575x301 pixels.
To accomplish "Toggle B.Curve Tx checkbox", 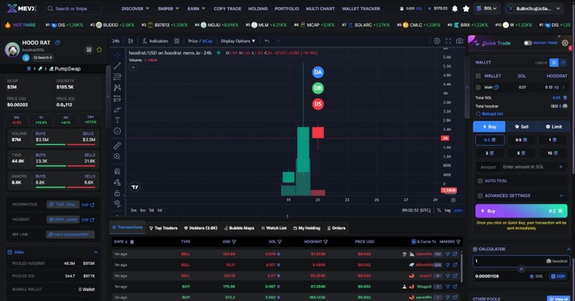I will click(414, 242).
